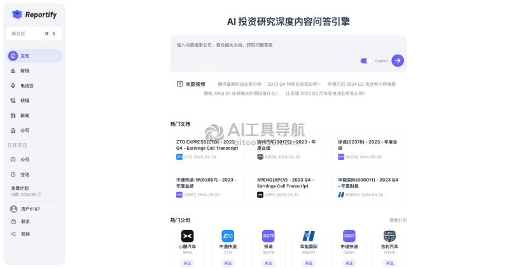Open 用户6187 profile avatar
Image resolution: width=509 pixels, height=268 pixels.
[13, 209]
